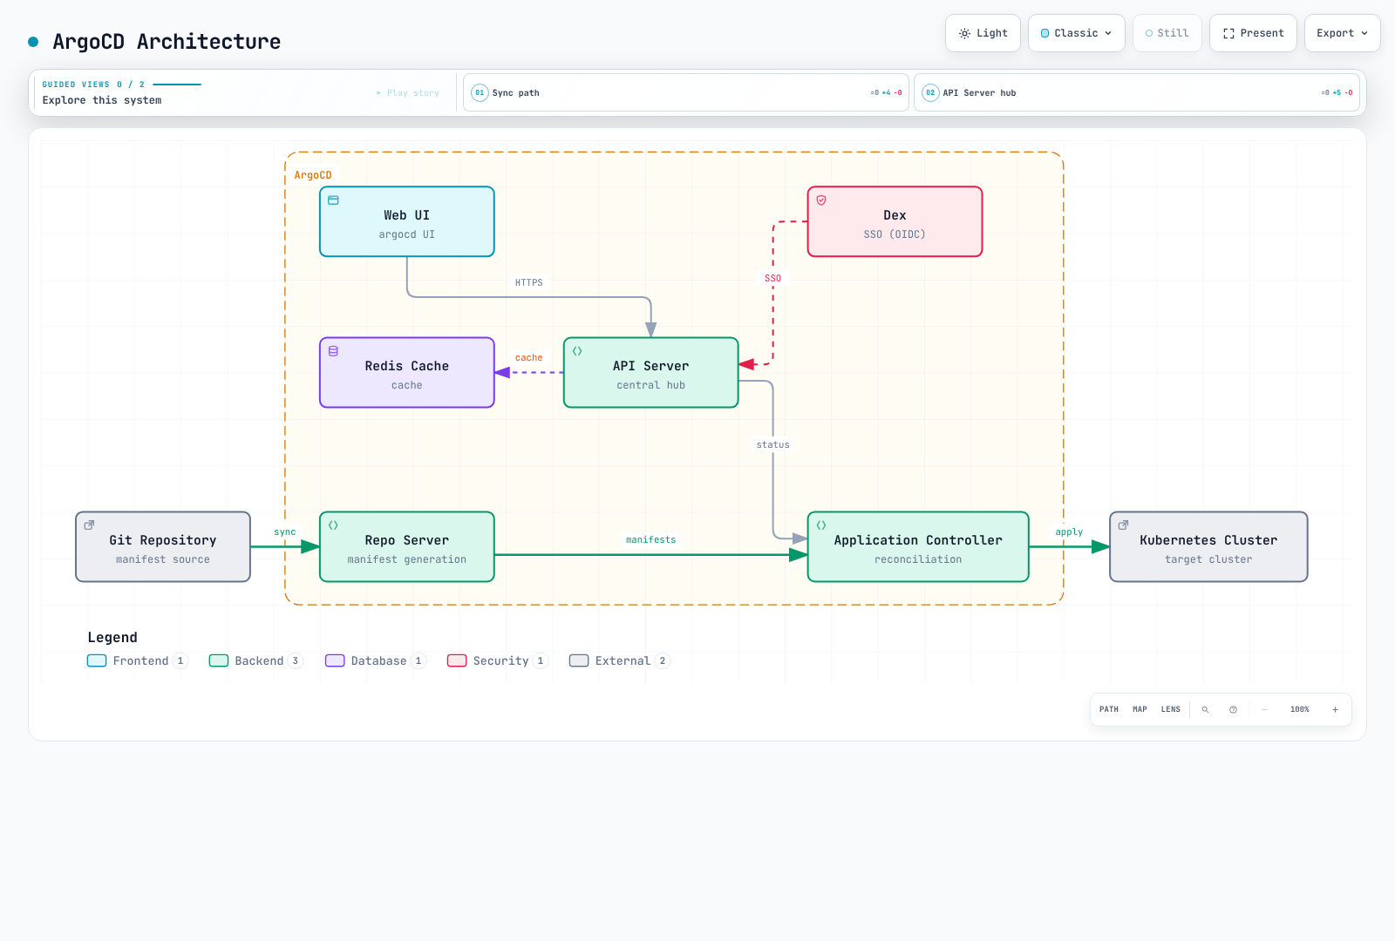Click the 01 step badge for Sync path
The image size is (1395, 941).
coord(480,92)
